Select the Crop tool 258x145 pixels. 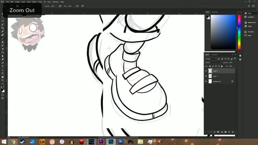tap(3, 28)
